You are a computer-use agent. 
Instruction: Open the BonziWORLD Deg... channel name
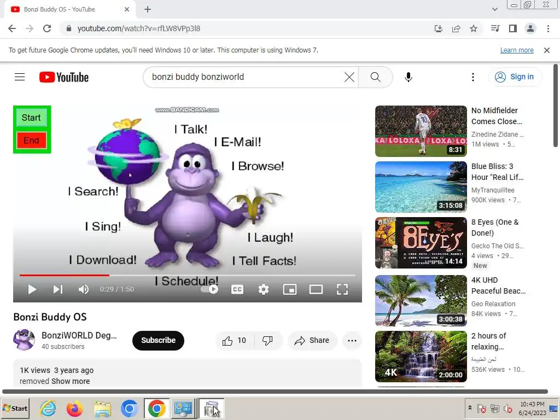tap(79, 335)
